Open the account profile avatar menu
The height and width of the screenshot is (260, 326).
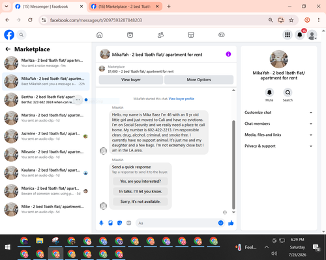[x=312, y=34]
